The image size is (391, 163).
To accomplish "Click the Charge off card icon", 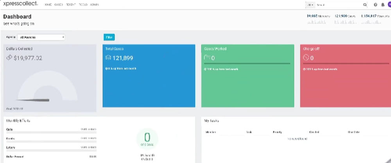I will click(306, 58).
